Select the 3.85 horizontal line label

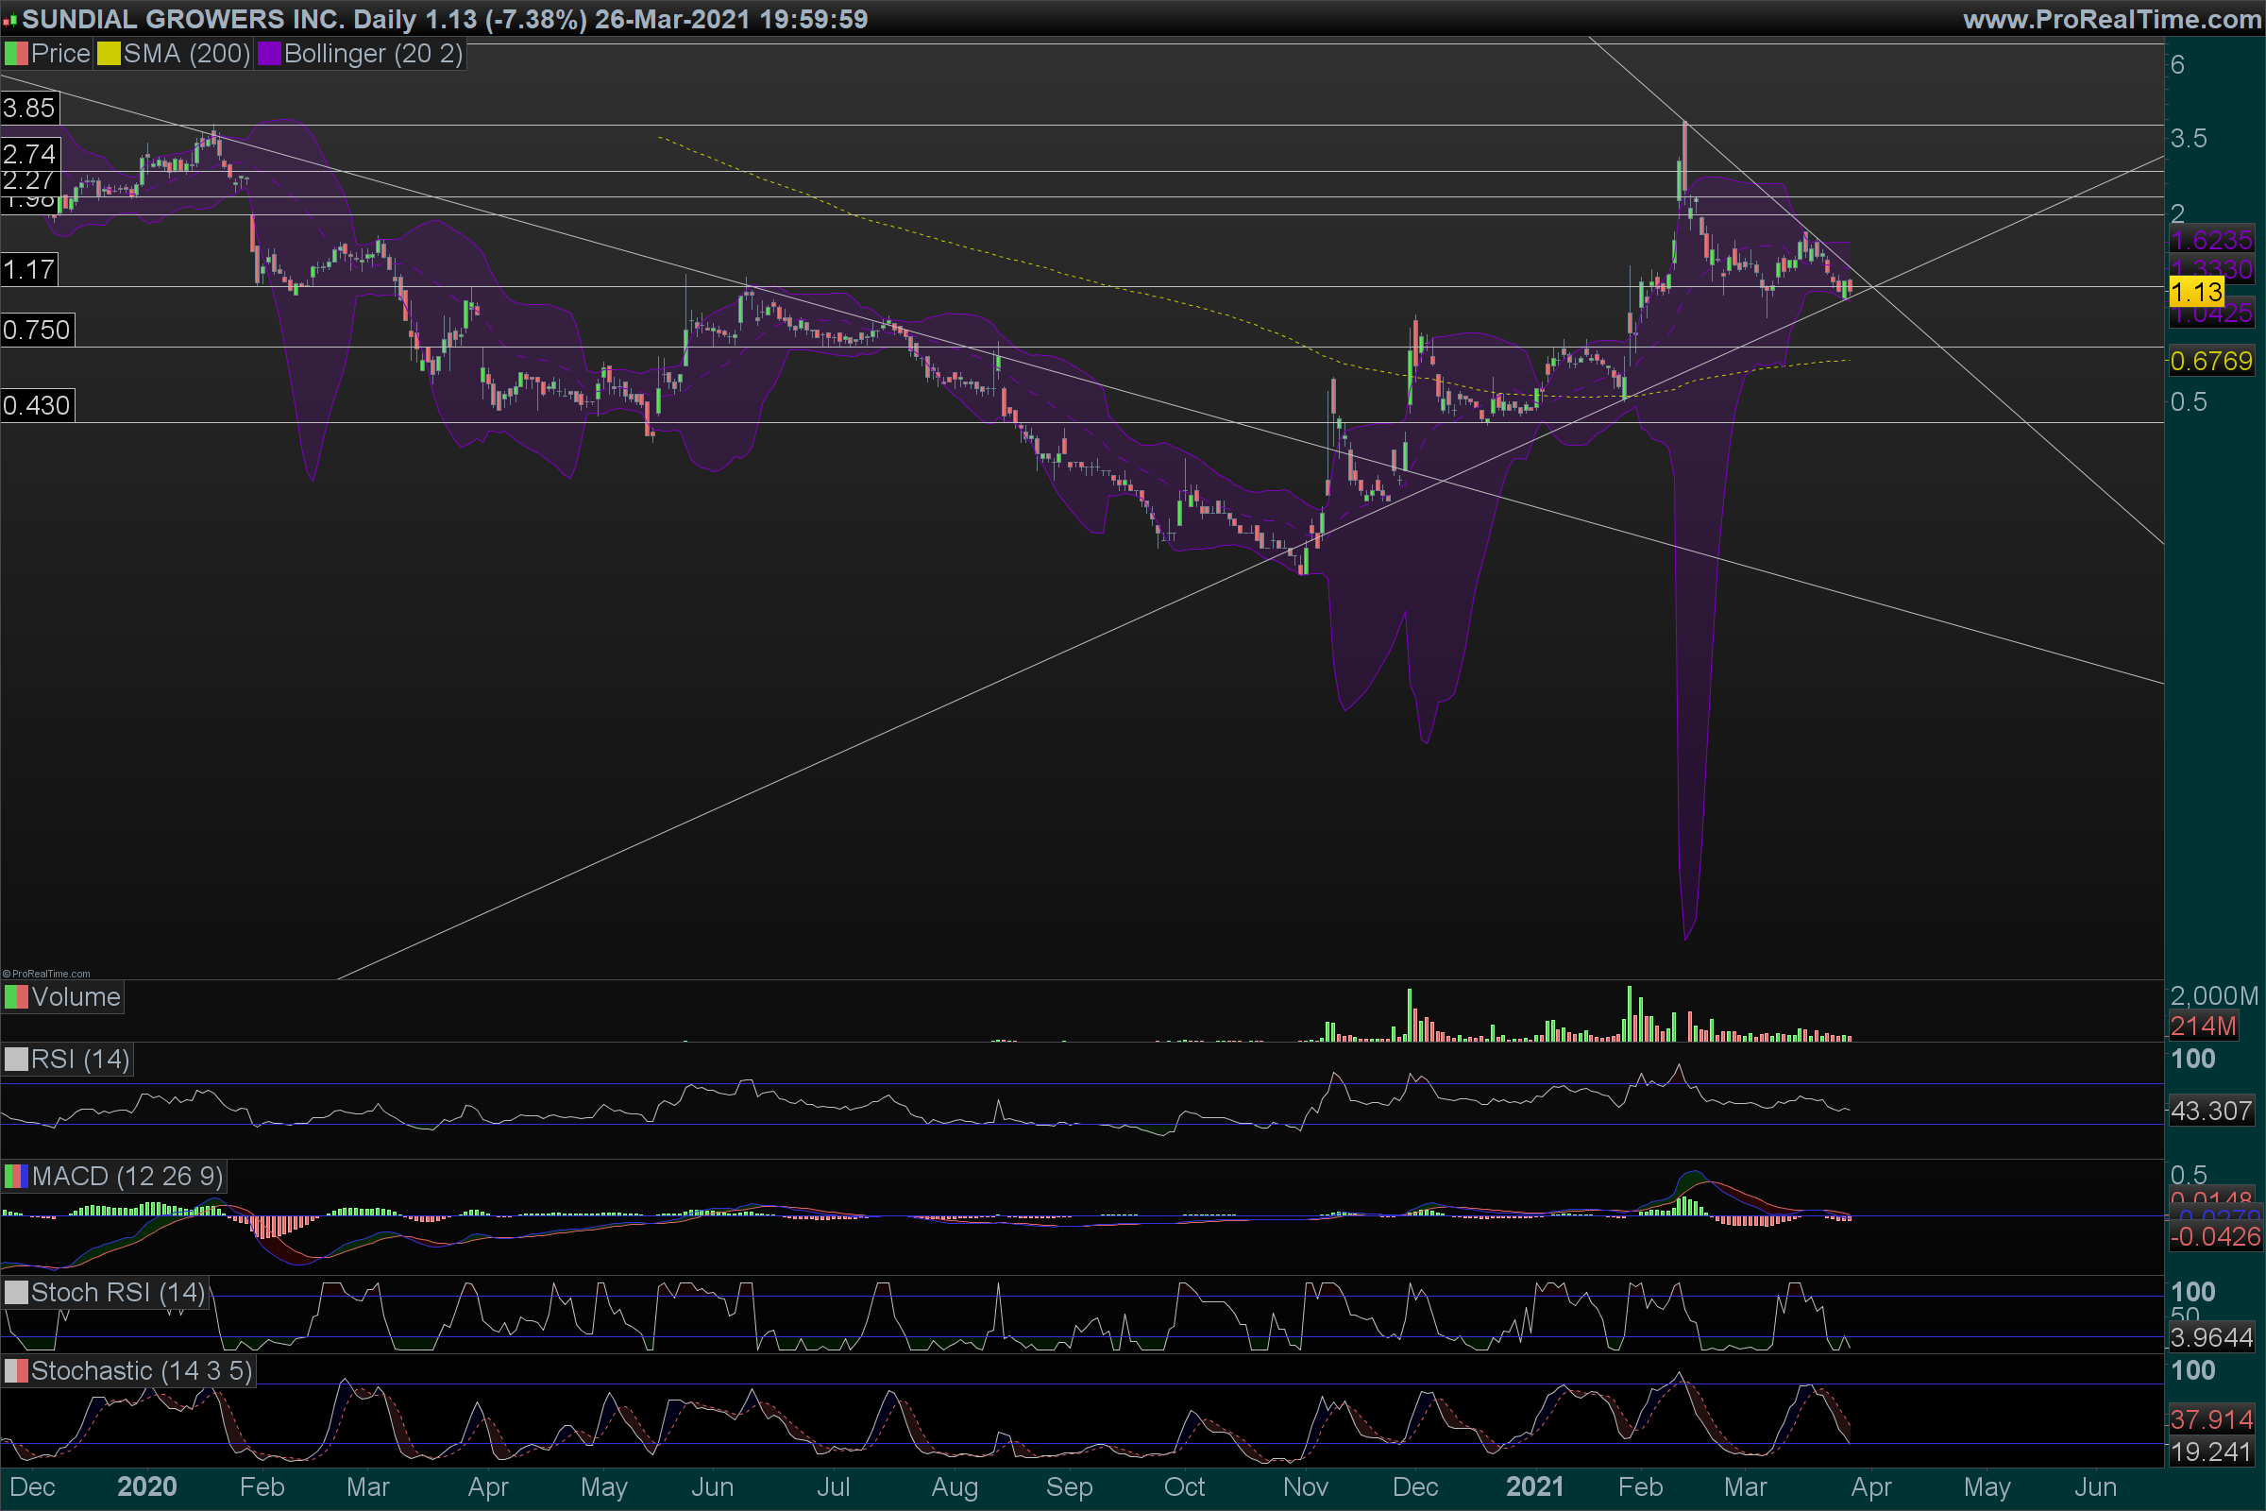point(29,108)
